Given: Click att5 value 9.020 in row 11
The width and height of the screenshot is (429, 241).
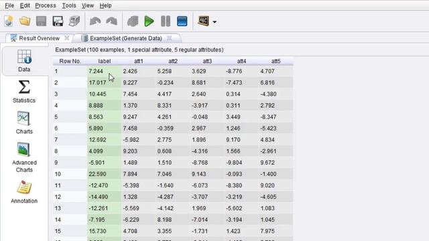Looking at the screenshot, I should [x=267, y=185].
